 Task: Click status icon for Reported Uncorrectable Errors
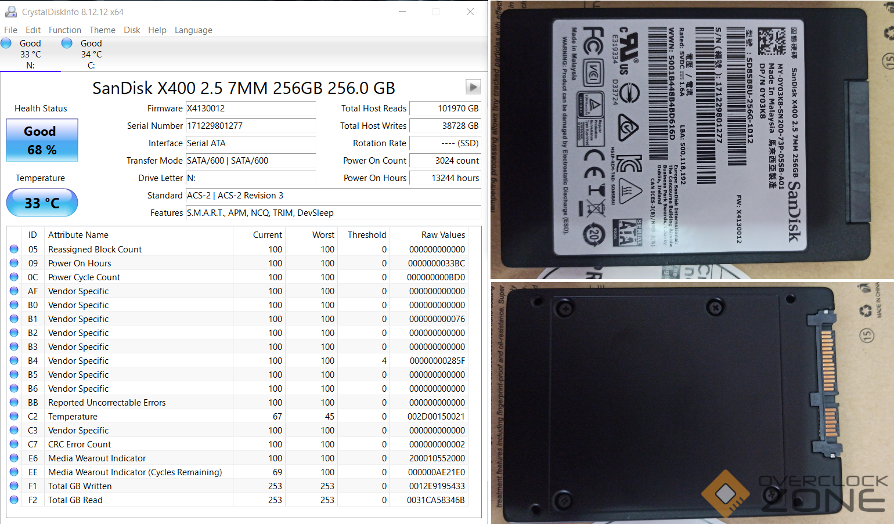point(14,402)
